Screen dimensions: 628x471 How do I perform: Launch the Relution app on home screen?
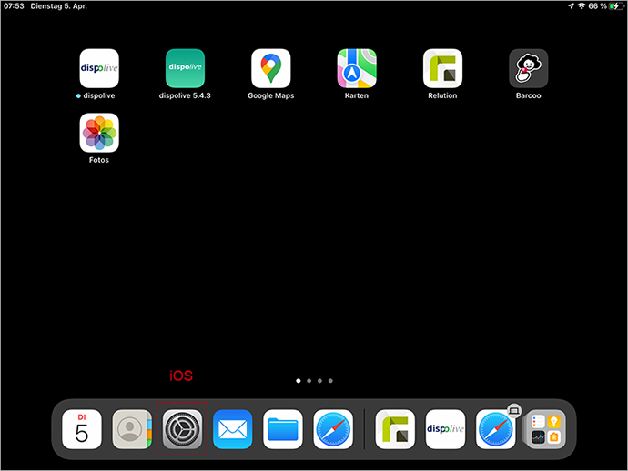tap(442, 68)
